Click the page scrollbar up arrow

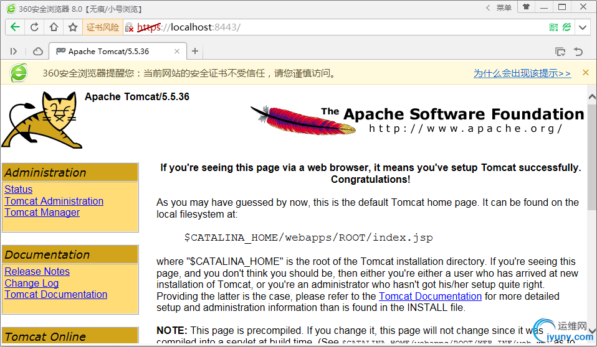coord(592,97)
